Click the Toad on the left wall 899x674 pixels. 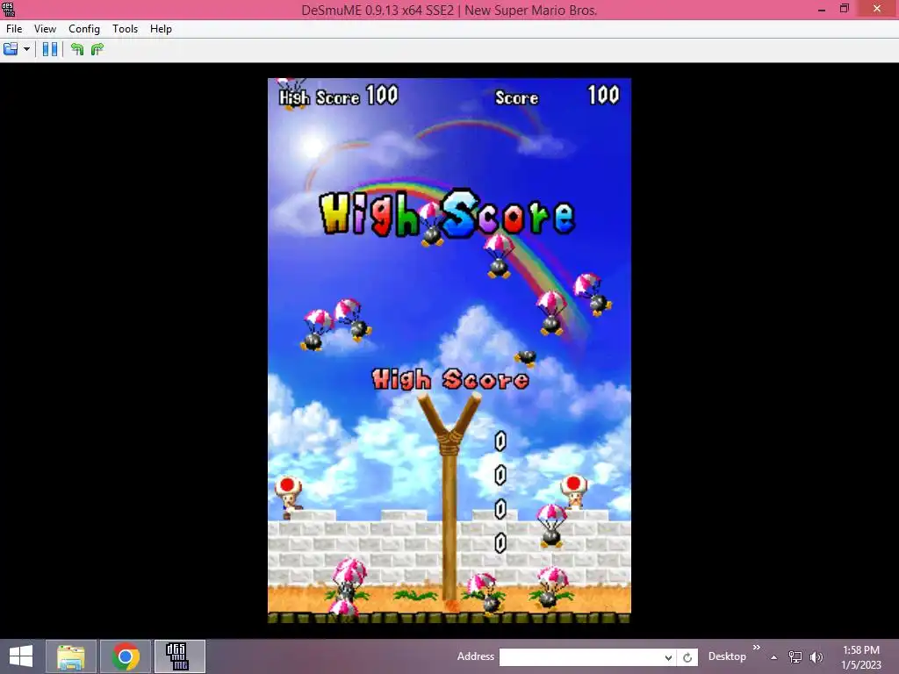point(288,497)
